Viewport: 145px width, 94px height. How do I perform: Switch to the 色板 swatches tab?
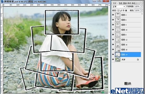coord(120,3)
